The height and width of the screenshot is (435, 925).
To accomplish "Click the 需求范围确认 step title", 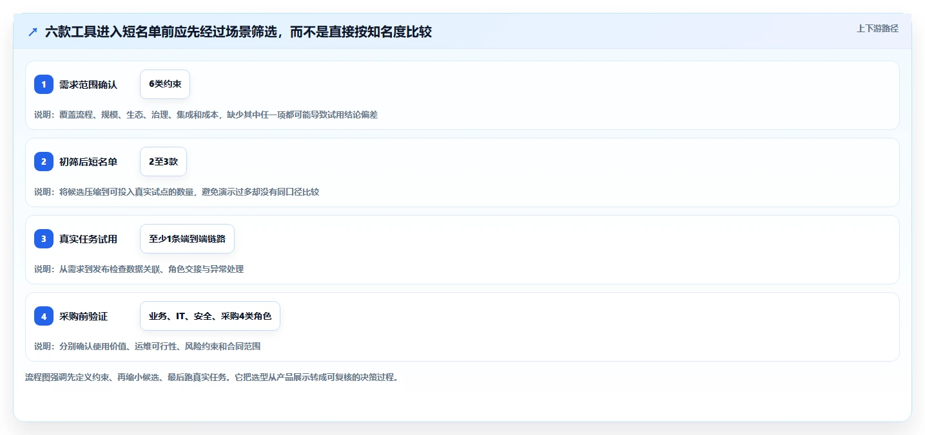I will (x=88, y=84).
